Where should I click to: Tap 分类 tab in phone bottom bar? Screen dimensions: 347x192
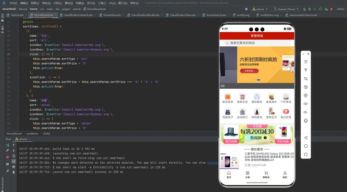247,175
